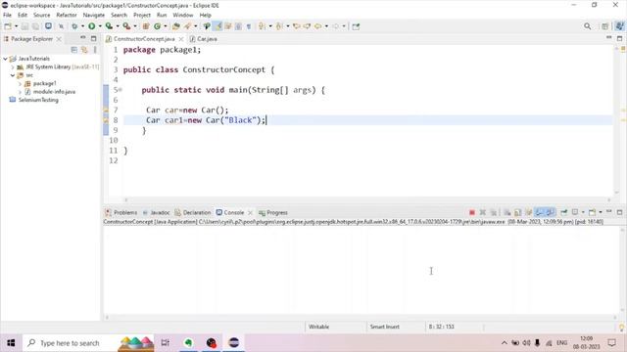Close the ConstructorConcept.java editor tab
This screenshot has width=627, height=352.
click(x=181, y=39)
